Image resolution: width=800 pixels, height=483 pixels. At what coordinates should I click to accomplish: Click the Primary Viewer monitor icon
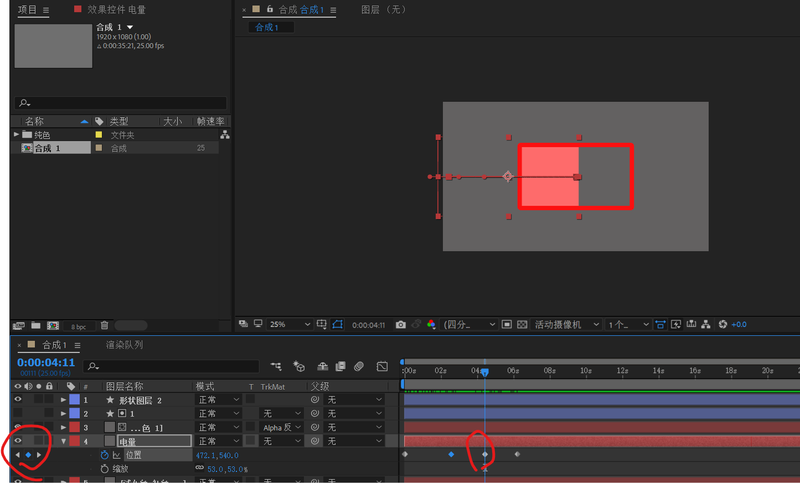click(x=258, y=324)
